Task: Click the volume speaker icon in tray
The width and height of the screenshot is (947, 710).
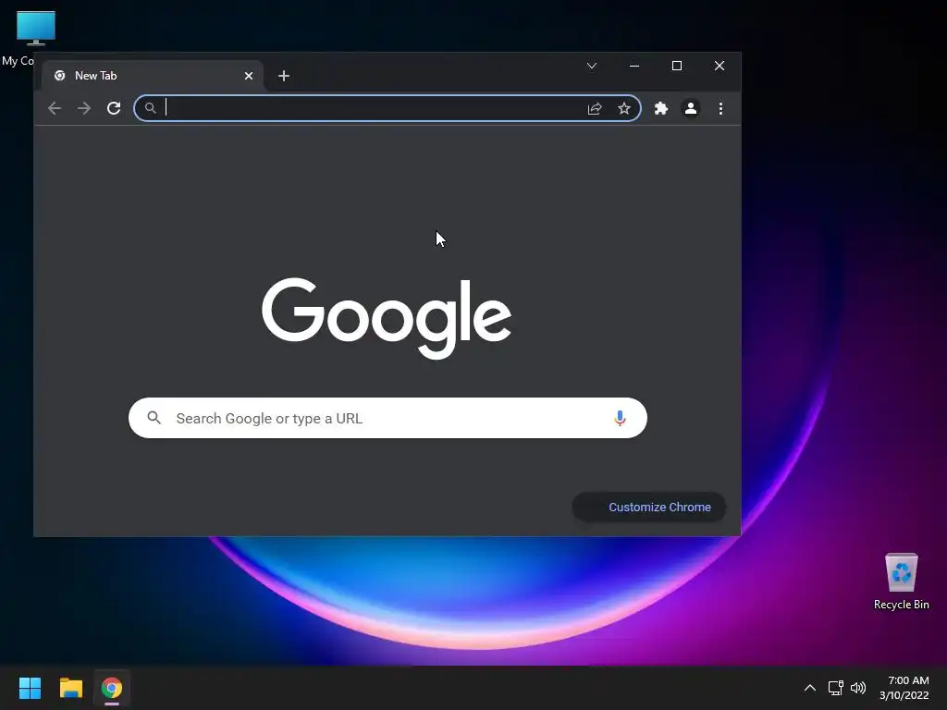Action: [x=858, y=688]
